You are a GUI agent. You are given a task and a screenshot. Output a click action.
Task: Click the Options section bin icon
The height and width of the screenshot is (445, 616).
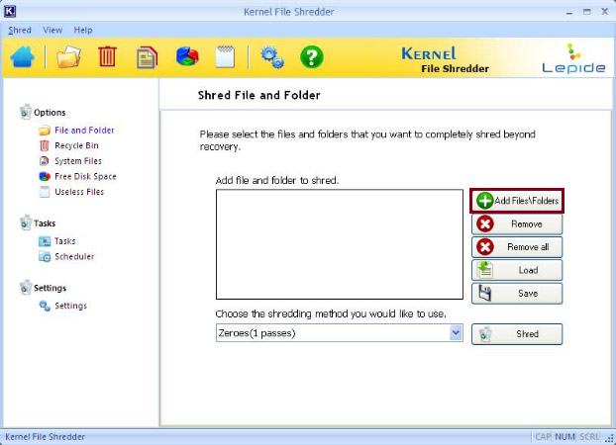26,112
